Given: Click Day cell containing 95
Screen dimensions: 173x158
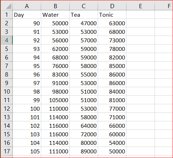Looking at the screenshot, I should (27, 66).
